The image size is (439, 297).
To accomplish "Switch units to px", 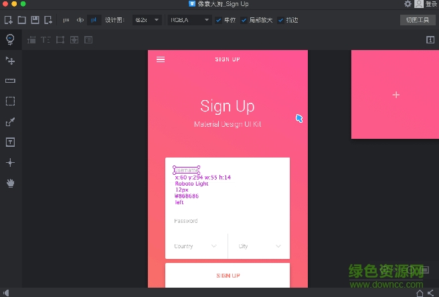I will tap(66, 20).
